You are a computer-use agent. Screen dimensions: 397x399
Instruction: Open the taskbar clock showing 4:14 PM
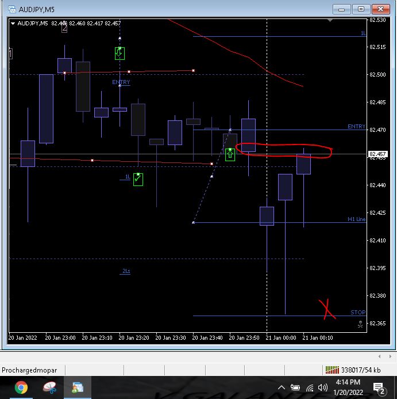click(x=348, y=387)
